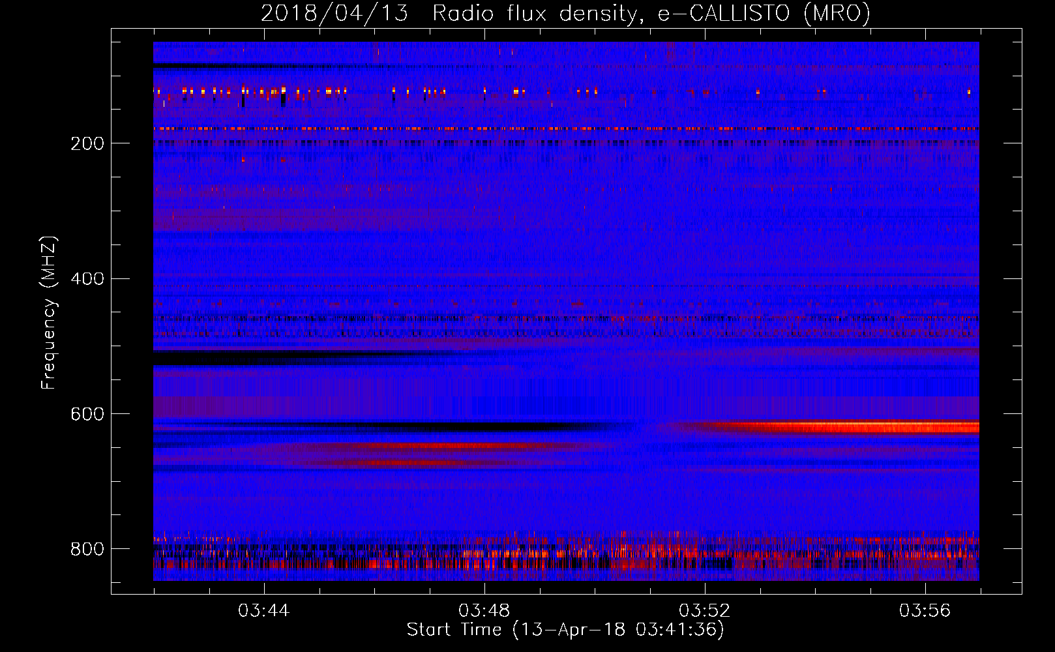Click the plot title '2018/04/13 Radio flux density, e-CALLISTO (MRO)'
The height and width of the screenshot is (652, 1055).
tap(565, 13)
